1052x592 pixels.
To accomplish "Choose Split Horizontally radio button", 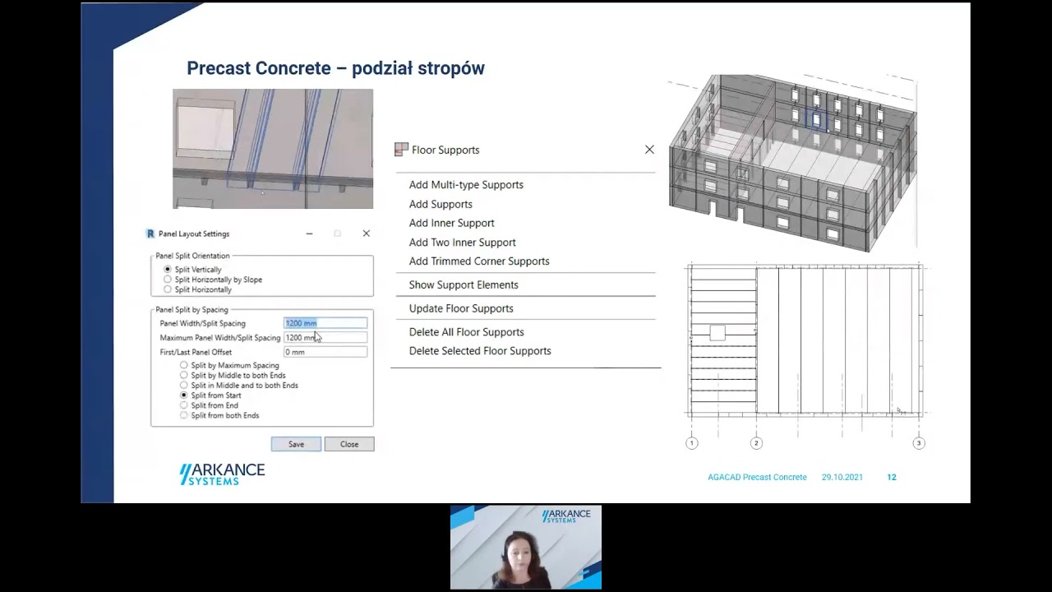I will tap(168, 289).
